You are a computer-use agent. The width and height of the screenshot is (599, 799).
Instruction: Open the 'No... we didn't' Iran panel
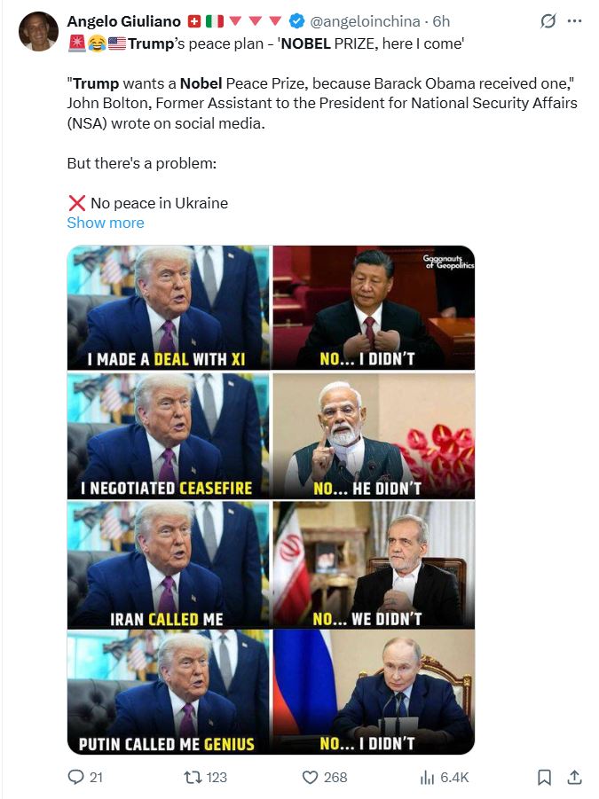point(374,565)
